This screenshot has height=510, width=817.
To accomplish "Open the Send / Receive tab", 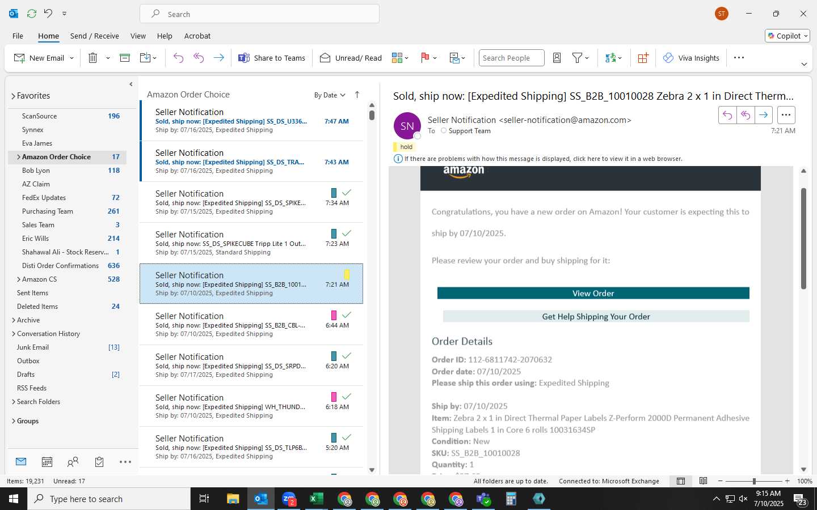I will [x=95, y=36].
